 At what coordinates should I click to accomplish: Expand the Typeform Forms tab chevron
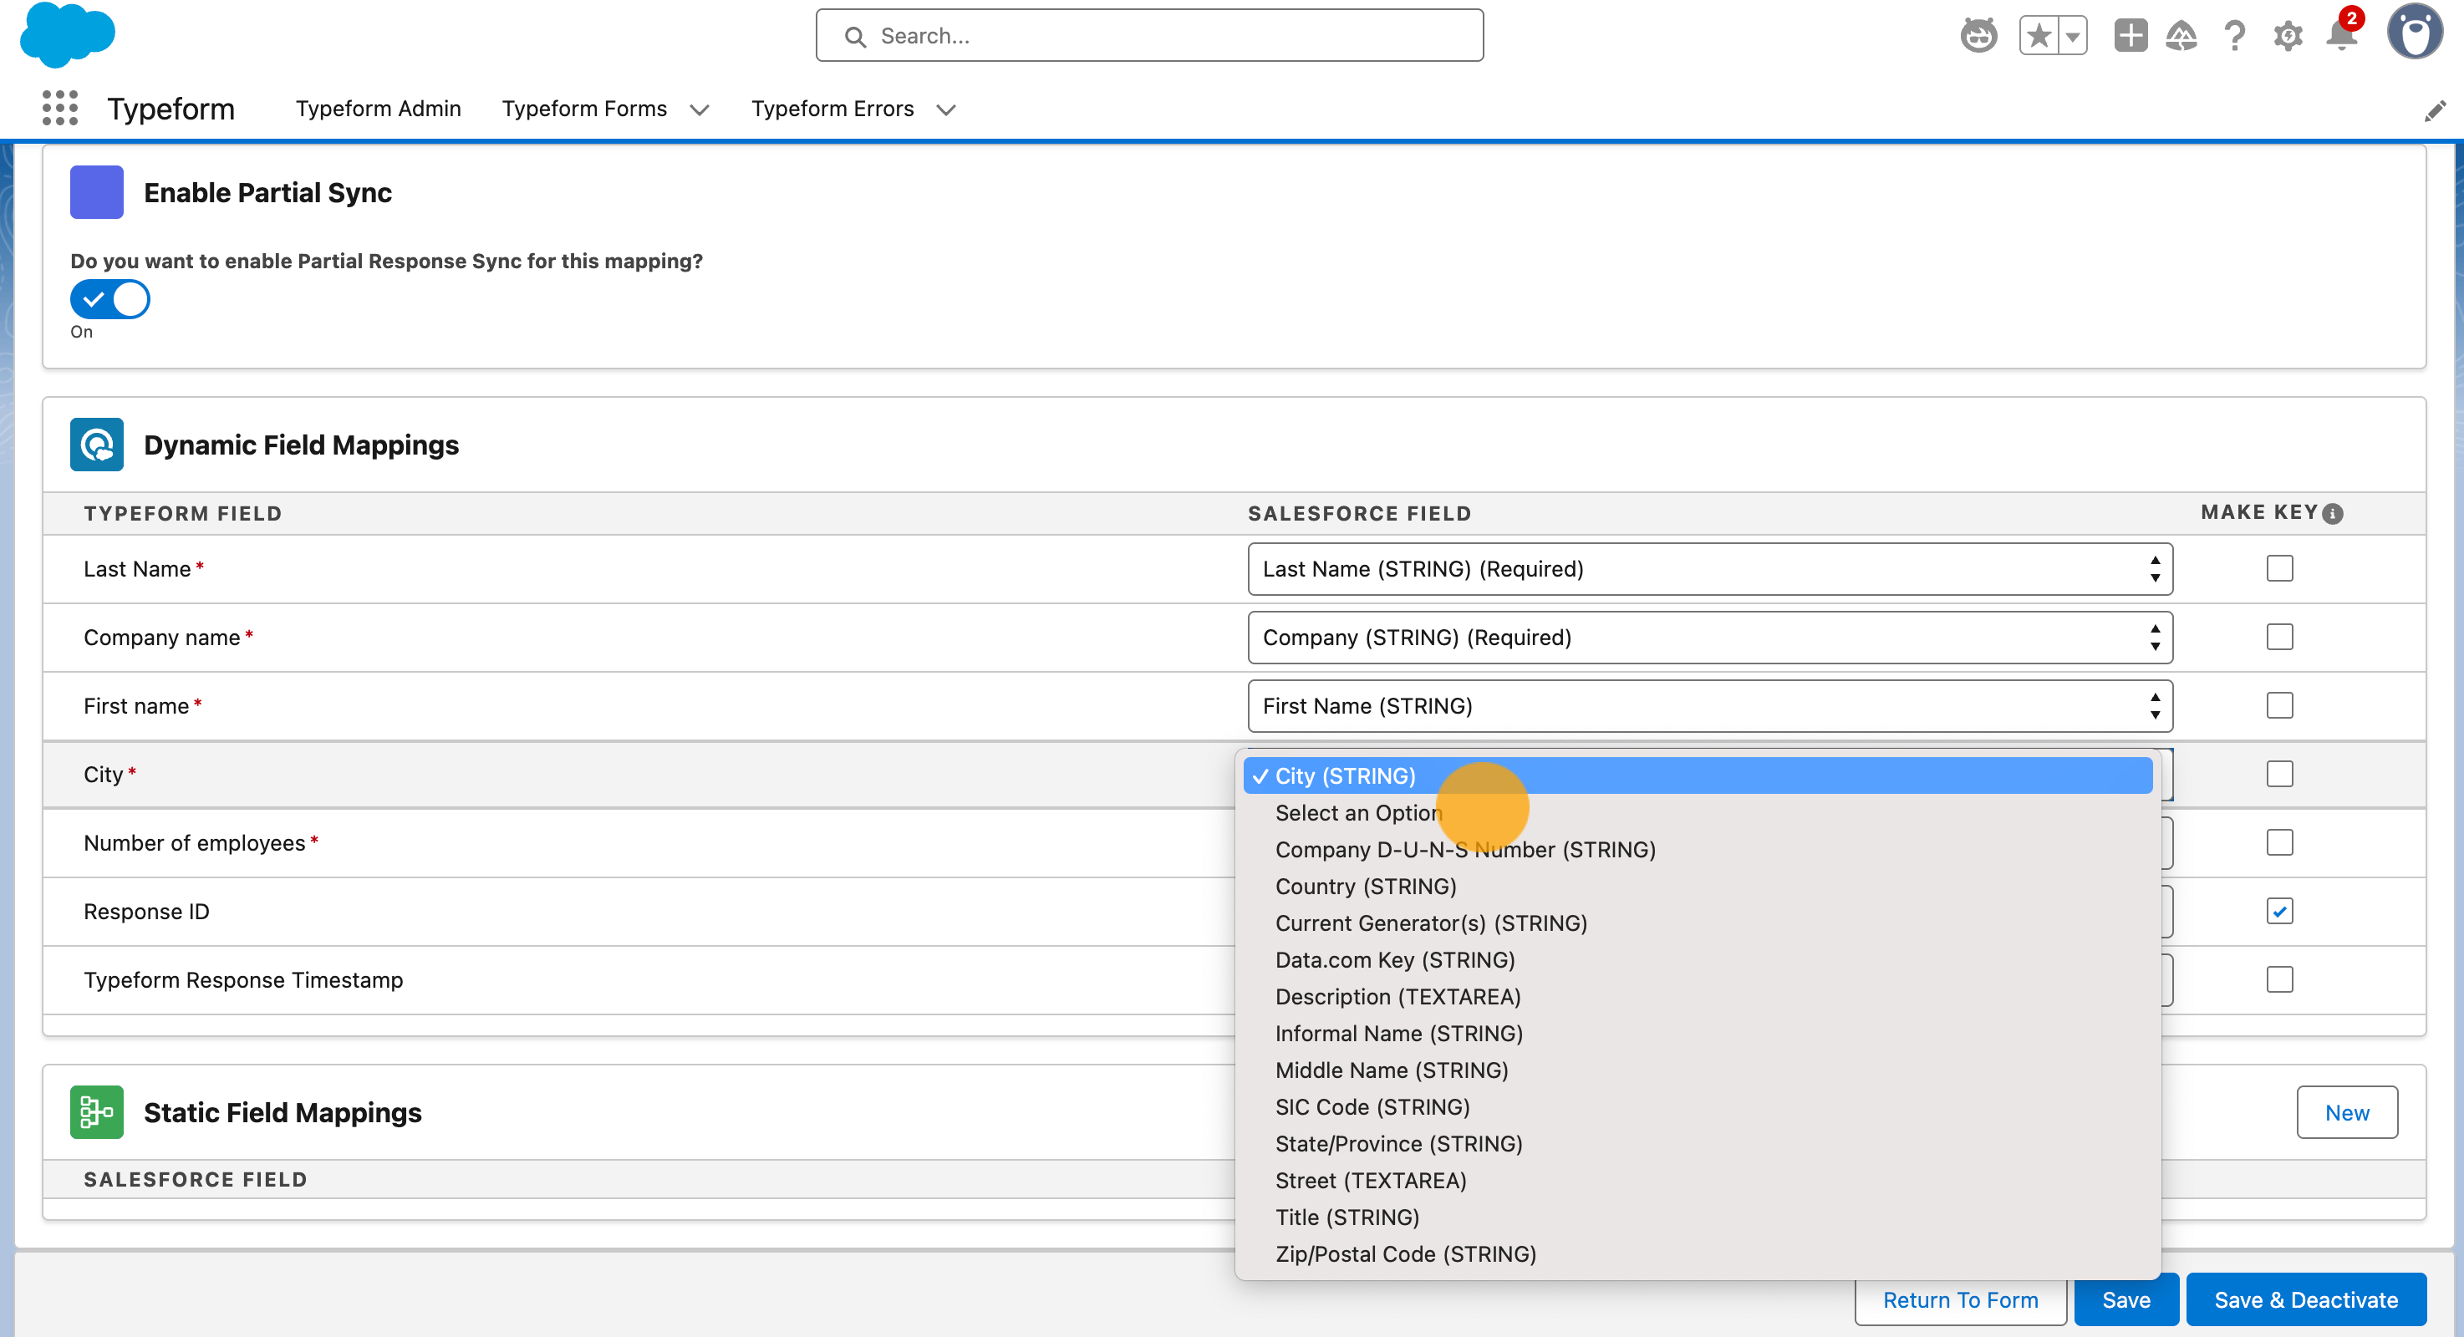point(700,109)
